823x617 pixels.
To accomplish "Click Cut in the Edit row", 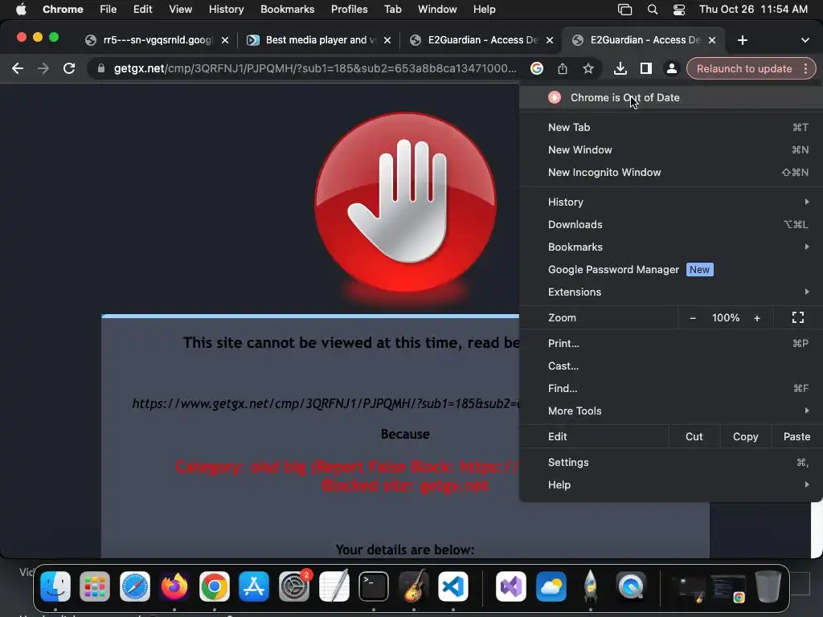I will [694, 436].
